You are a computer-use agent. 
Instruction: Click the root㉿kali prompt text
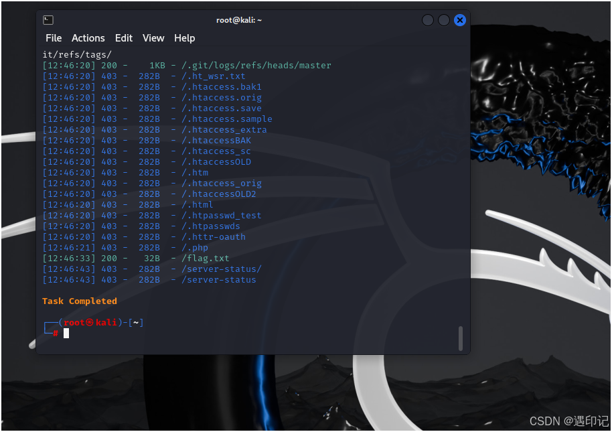[x=90, y=323]
